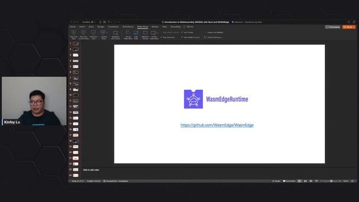Click the WasmEdgeRuntime logo on slide

tap(216, 99)
